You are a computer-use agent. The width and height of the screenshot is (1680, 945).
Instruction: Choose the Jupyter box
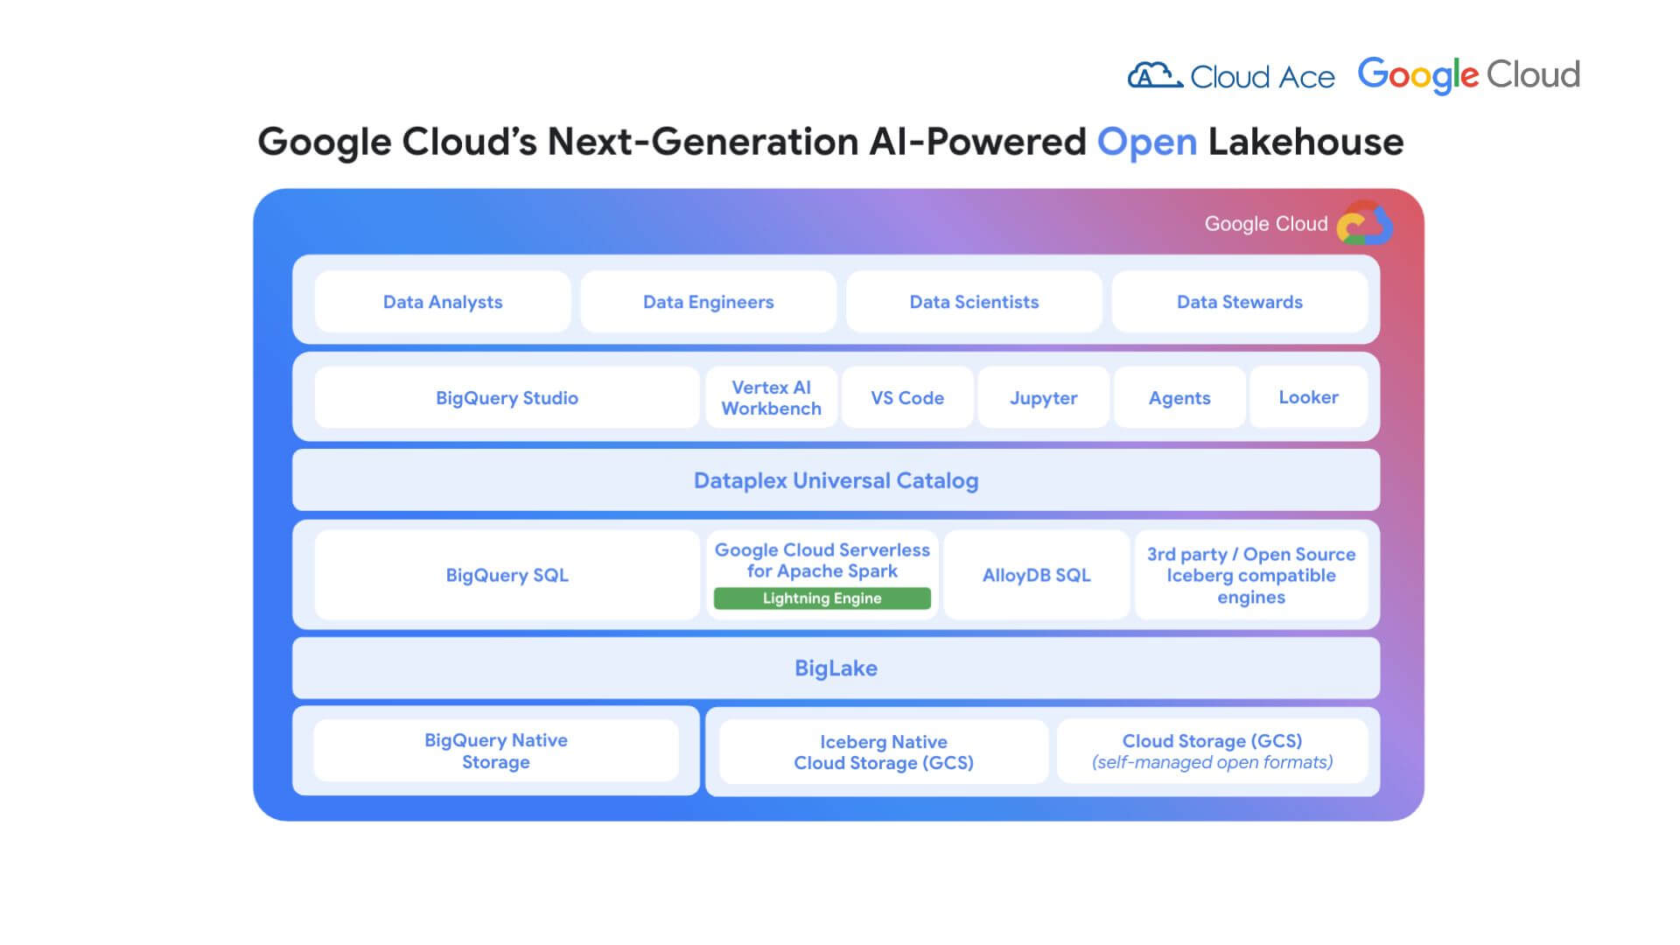click(x=1043, y=397)
